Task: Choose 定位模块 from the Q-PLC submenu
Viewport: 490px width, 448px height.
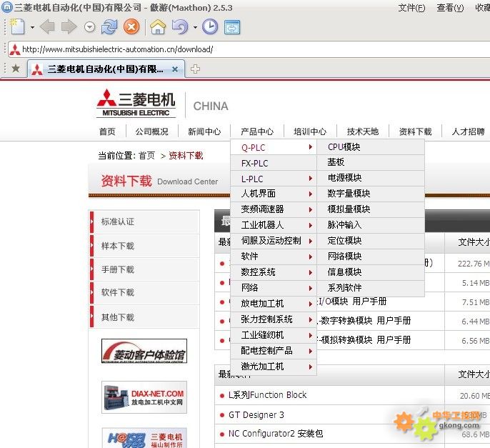Action: point(371,241)
